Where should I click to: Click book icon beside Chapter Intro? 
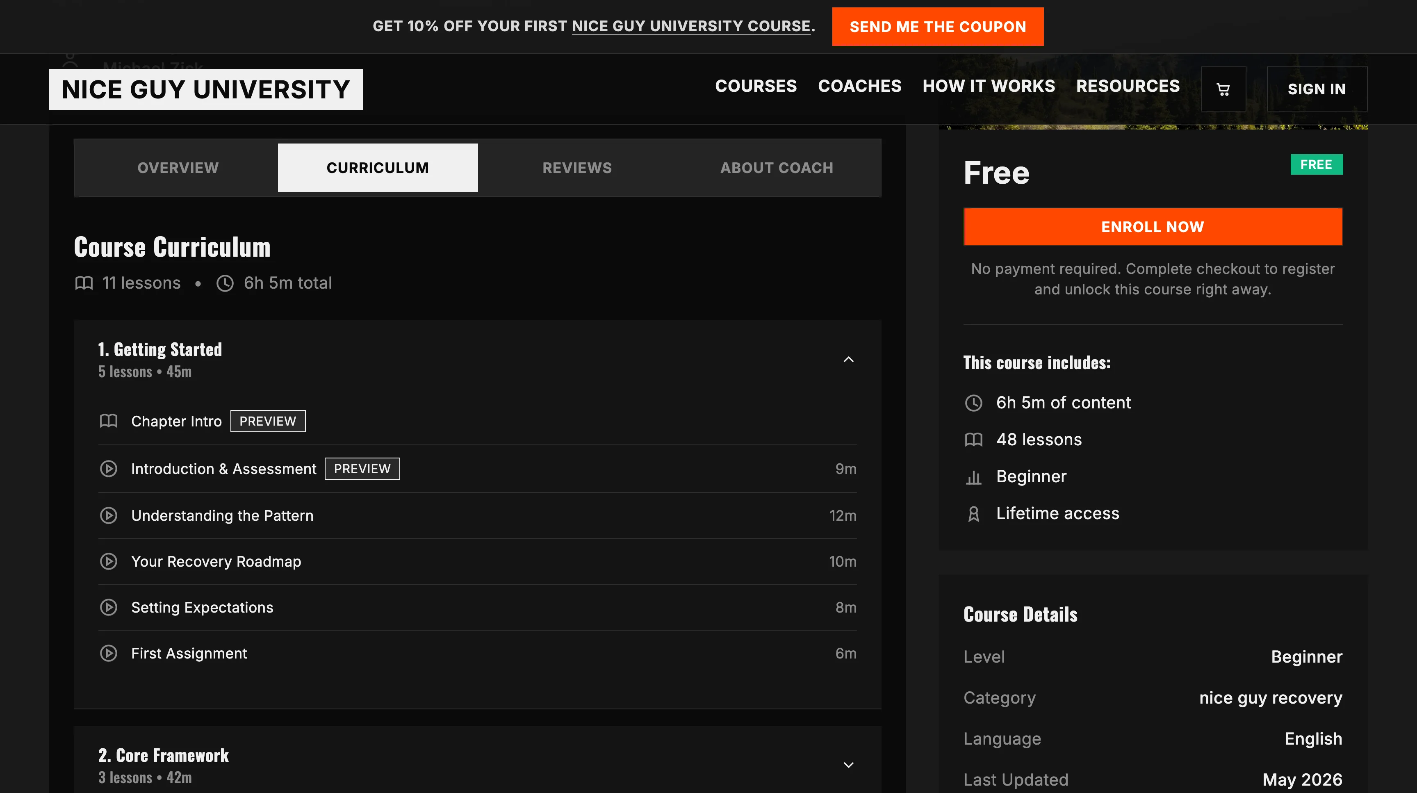pyautogui.click(x=108, y=421)
